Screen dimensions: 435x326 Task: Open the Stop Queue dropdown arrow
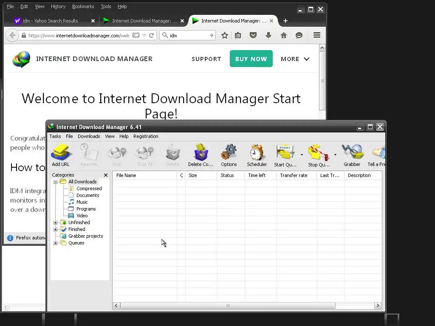click(x=335, y=155)
